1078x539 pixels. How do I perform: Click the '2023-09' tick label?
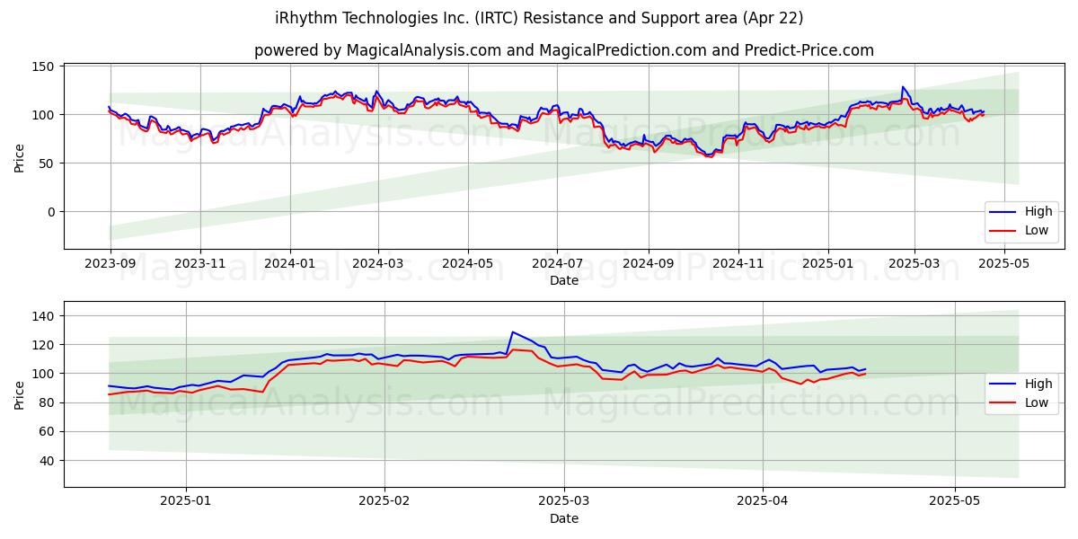[110, 264]
